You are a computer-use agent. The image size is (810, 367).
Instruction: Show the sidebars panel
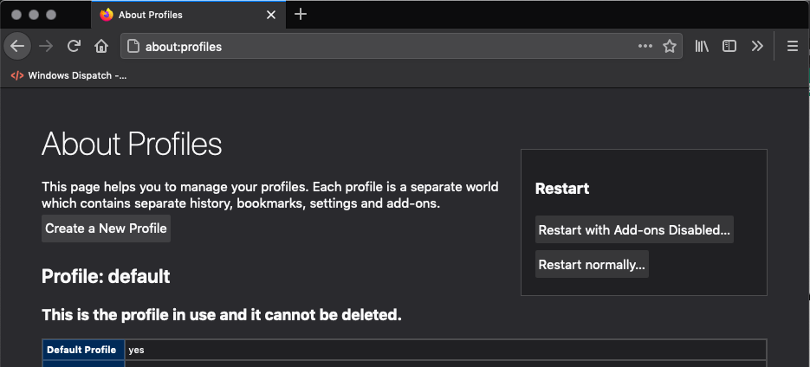click(729, 47)
